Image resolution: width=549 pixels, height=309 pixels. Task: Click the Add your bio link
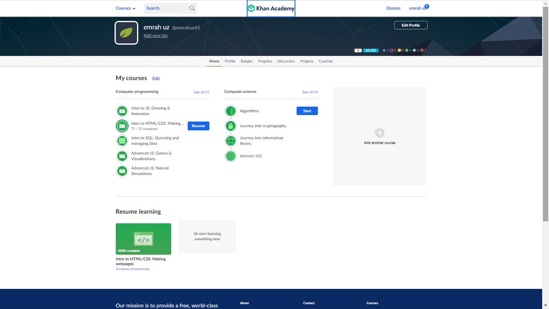tap(156, 35)
